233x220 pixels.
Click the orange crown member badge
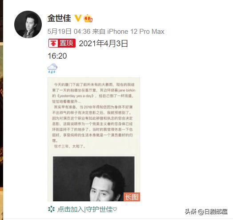pos(88,18)
